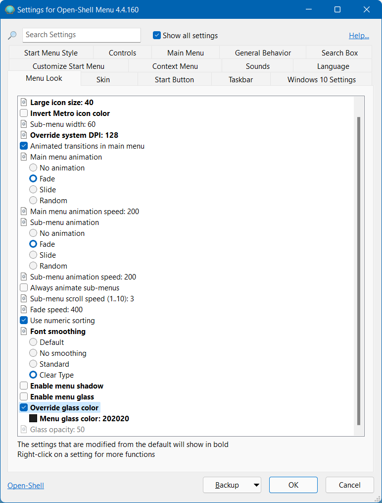Click the icon beside Main menu animation speed
The height and width of the screenshot is (503, 382).
click(x=24, y=212)
